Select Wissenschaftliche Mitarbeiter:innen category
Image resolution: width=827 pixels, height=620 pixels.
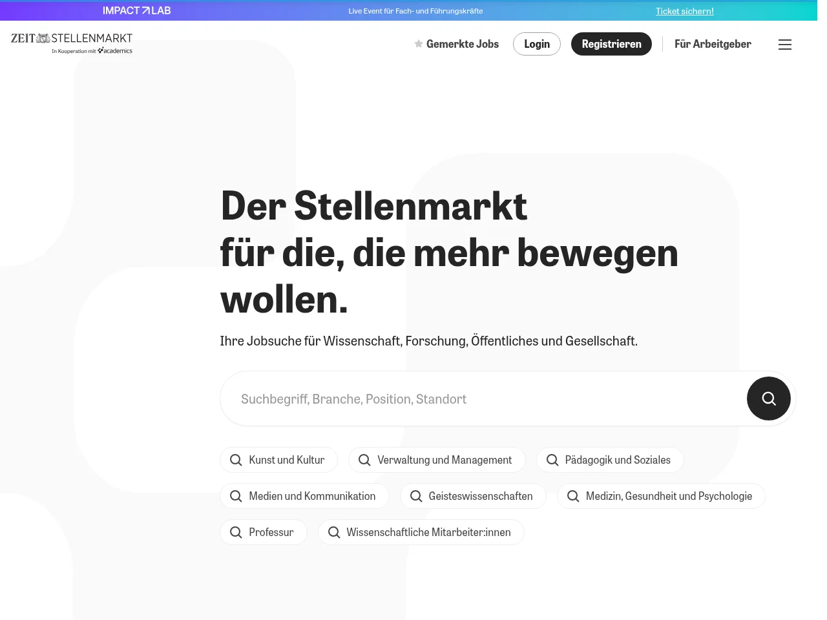pos(421,532)
